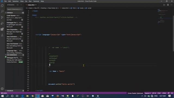Click the Java Extension Pack manage gear
The image size is (174, 98).
click(22, 41)
